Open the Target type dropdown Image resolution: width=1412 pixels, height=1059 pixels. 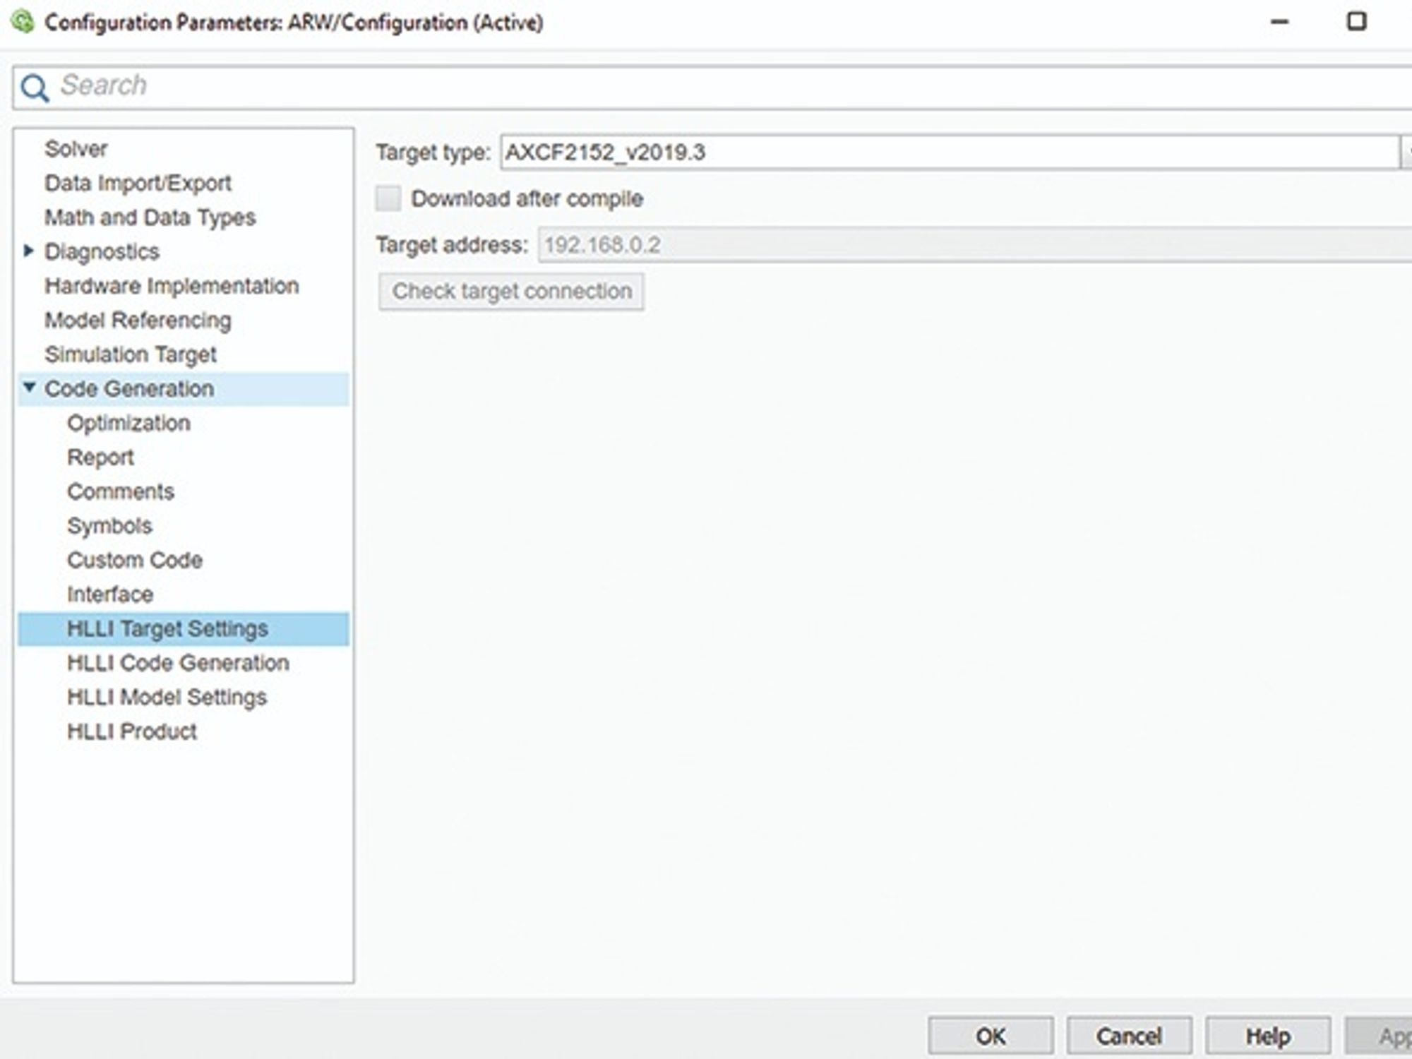(1405, 152)
